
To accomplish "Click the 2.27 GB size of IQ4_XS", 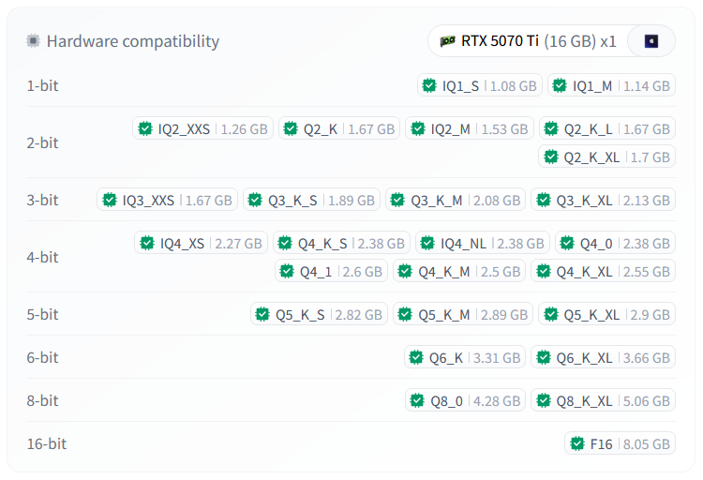I will click(238, 244).
